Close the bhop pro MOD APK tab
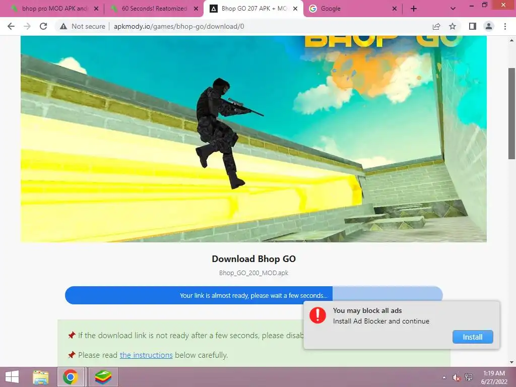This screenshot has width=516, height=387. tap(96, 9)
